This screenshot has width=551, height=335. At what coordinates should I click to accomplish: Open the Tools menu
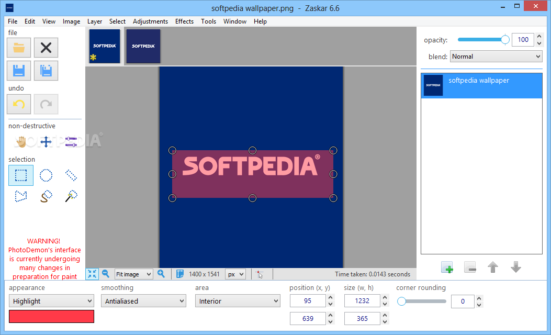pyautogui.click(x=208, y=21)
